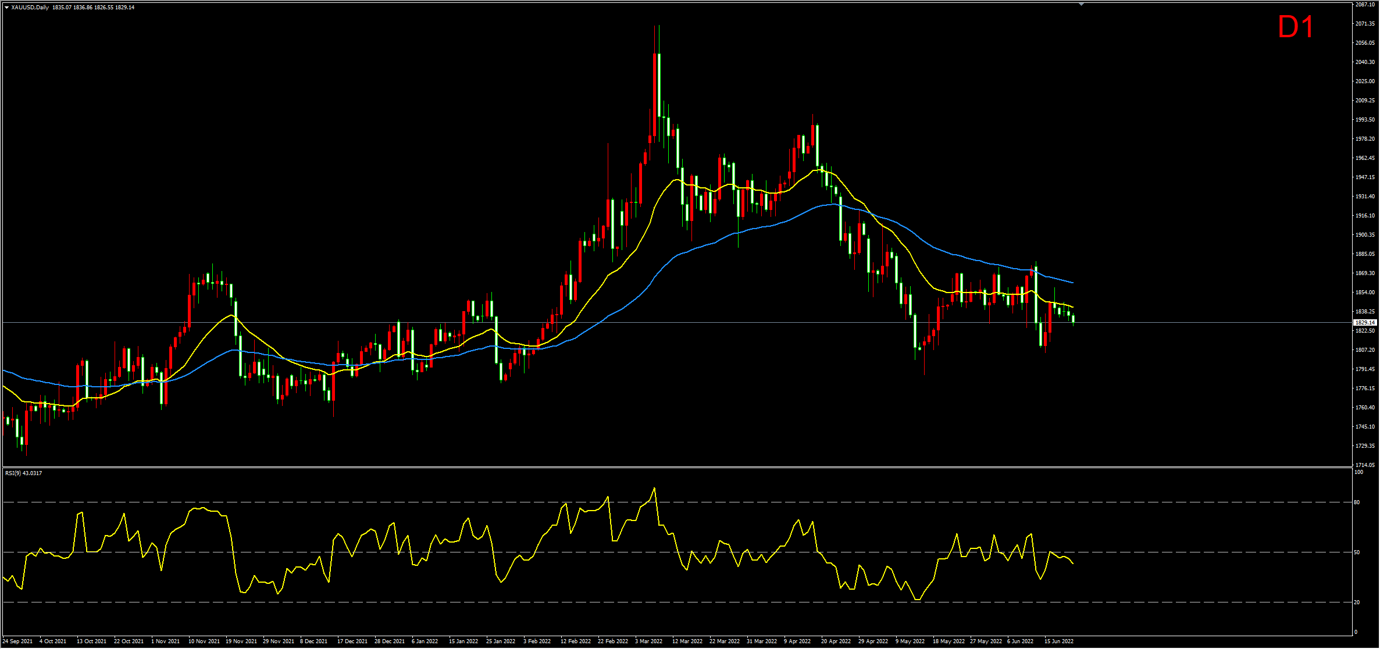The width and height of the screenshot is (1380, 649).
Task: Click the 17 Dec 2021 date label
Action: click(352, 641)
